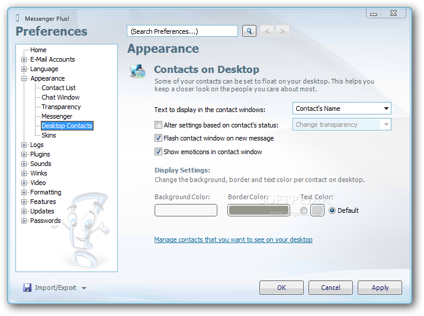Expand the Passwords tree node
This screenshot has width=424, height=316.
click(24, 221)
